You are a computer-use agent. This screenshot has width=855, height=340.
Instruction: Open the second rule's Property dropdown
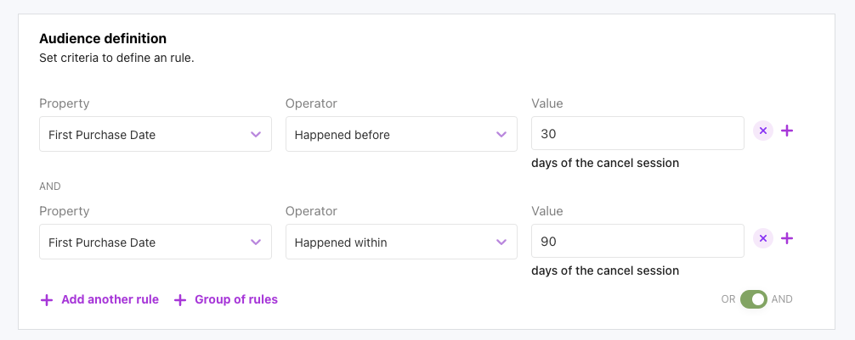click(x=144, y=242)
